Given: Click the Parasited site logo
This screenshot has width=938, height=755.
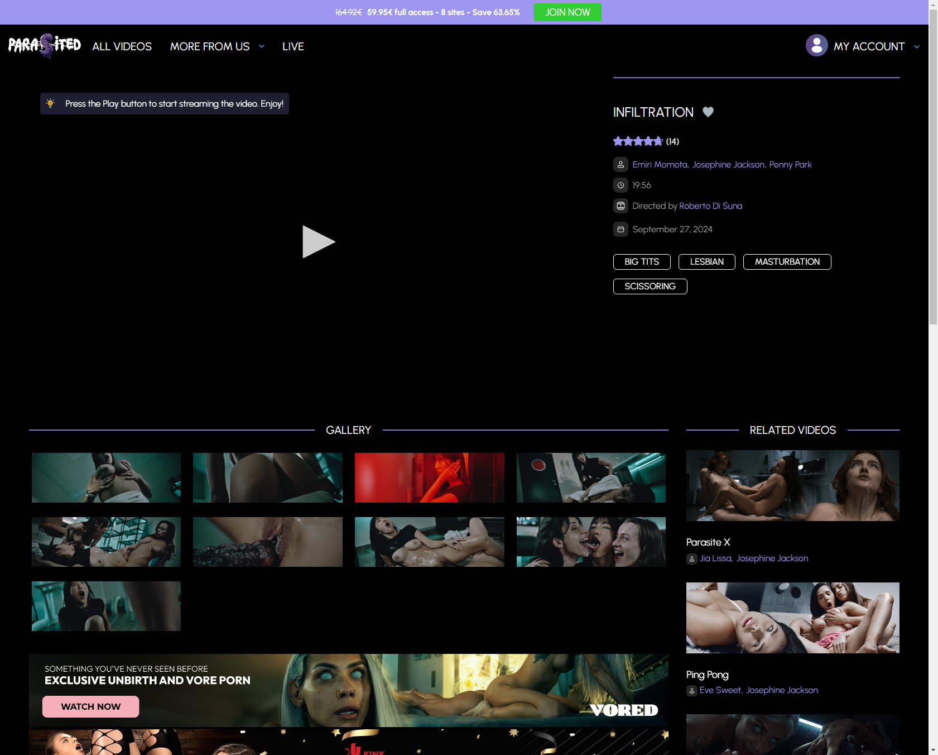Looking at the screenshot, I should [x=45, y=46].
